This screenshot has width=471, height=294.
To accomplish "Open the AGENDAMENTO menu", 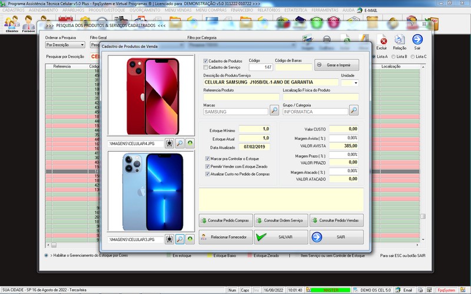I will pyautogui.click(x=43, y=10).
